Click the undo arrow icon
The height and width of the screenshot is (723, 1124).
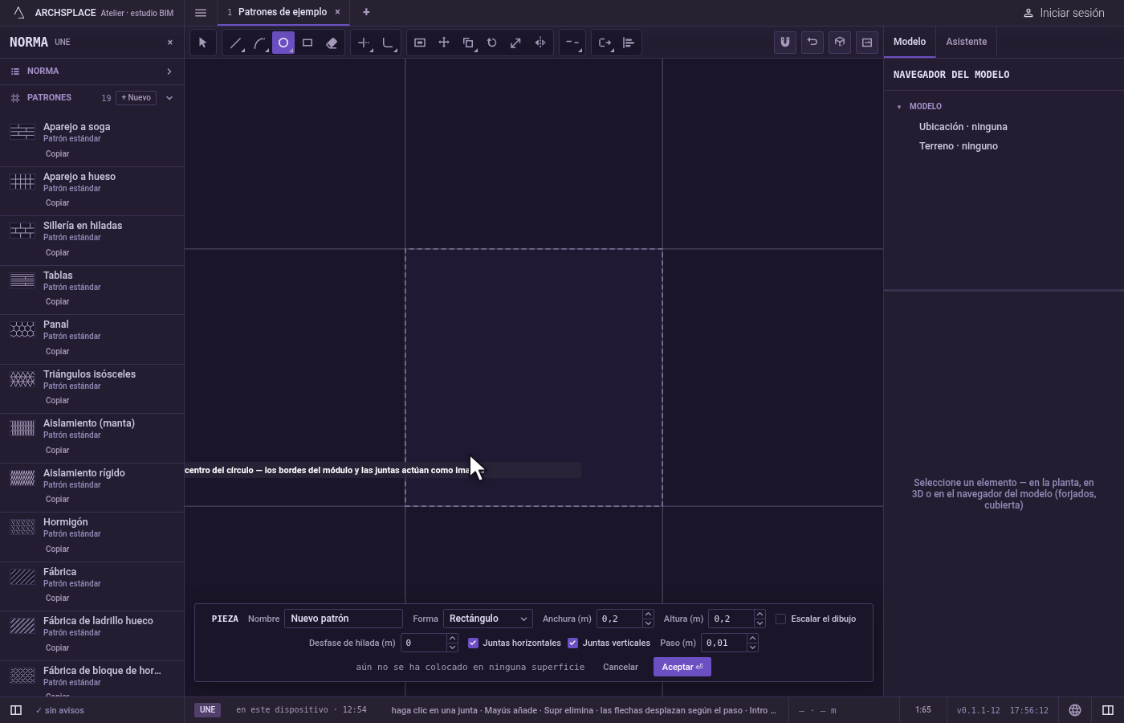[812, 42]
